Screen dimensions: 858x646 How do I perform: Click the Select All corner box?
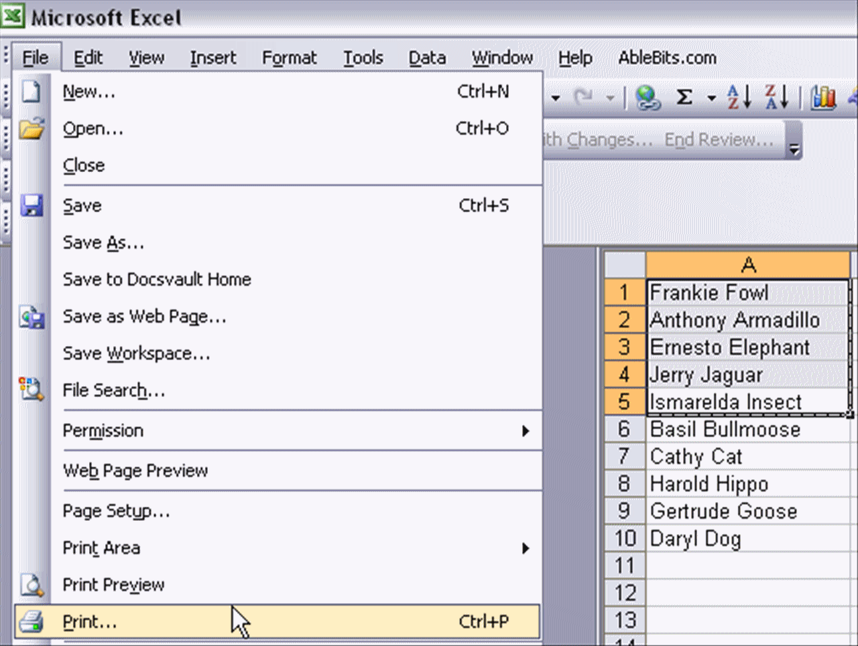625,265
